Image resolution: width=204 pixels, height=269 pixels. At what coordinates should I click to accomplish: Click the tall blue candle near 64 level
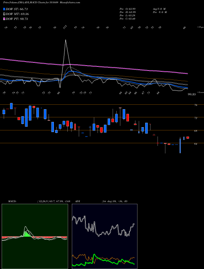click(180, 145)
